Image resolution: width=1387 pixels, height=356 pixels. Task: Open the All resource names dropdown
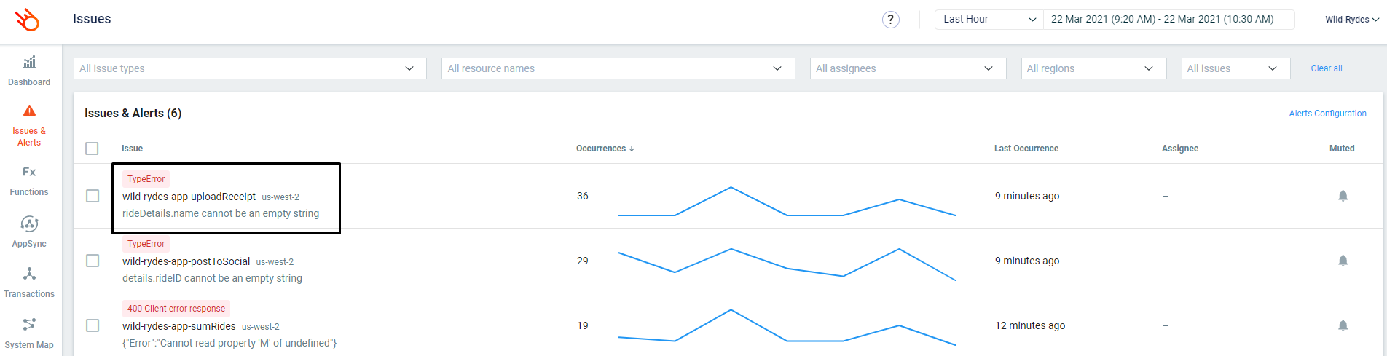tap(618, 68)
